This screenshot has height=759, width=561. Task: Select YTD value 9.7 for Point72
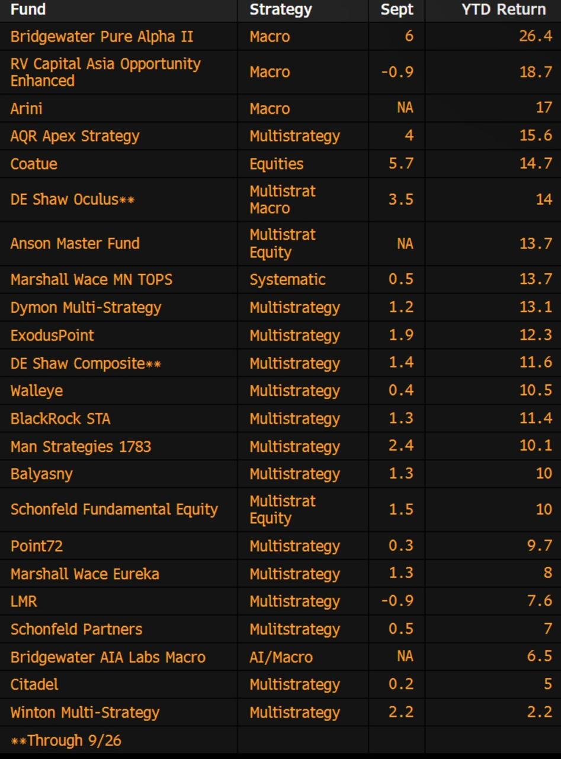(x=540, y=546)
